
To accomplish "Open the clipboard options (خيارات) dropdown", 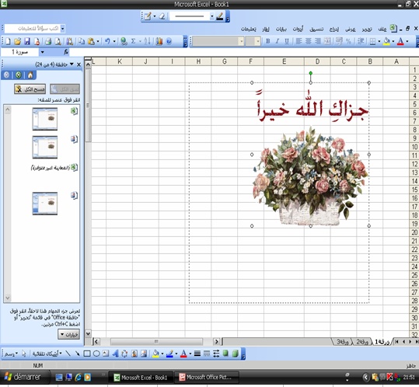I will (x=68, y=334).
